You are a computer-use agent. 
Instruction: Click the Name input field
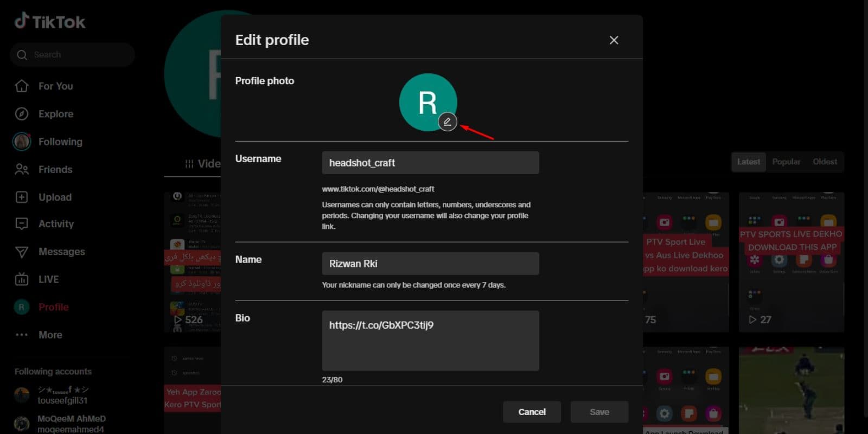(x=430, y=264)
